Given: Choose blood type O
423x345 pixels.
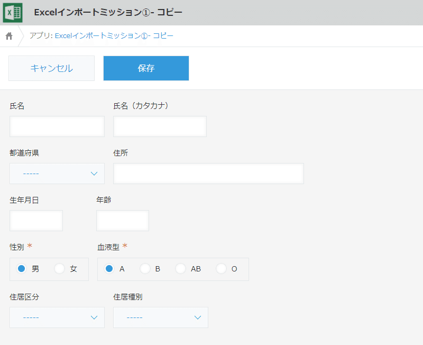Looking at the screenshot, I should pos(221,268).
